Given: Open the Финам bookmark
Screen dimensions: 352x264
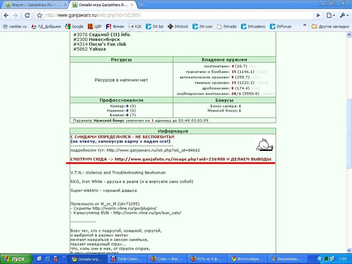Looking at the screenshot, I should [115, 26].
